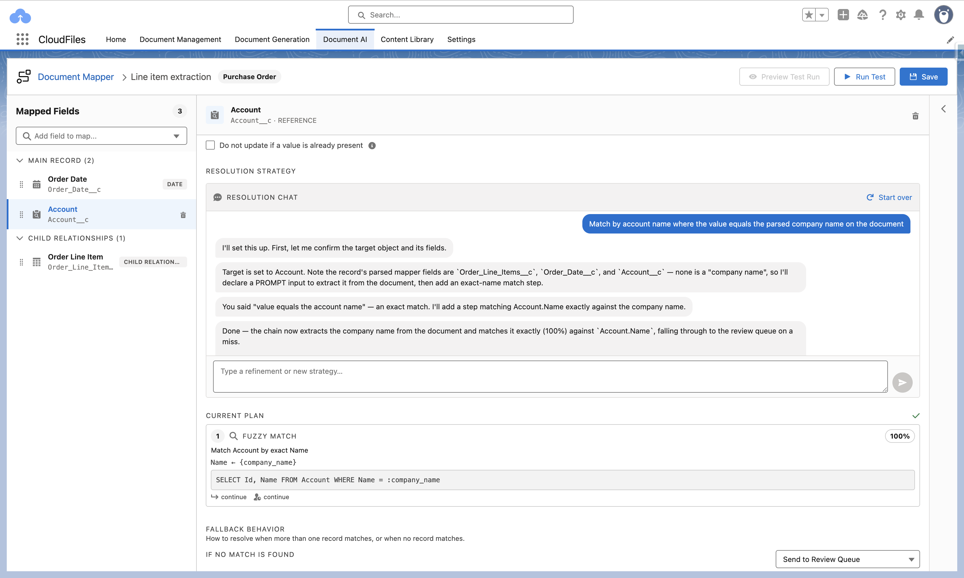964x578 pixels.
Task: Grab the Account row drag handle
Action: coord(21,215)
